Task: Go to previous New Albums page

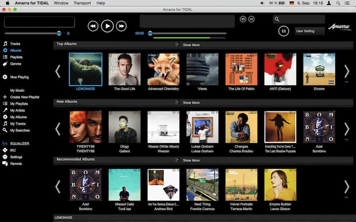Action: [x=58, y=129]
